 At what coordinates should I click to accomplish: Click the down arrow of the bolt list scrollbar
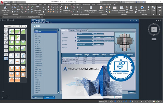click(x=58, y=92)
